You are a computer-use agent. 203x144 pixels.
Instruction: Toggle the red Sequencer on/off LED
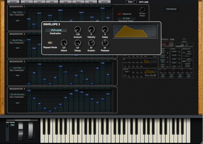click(120, 14)
